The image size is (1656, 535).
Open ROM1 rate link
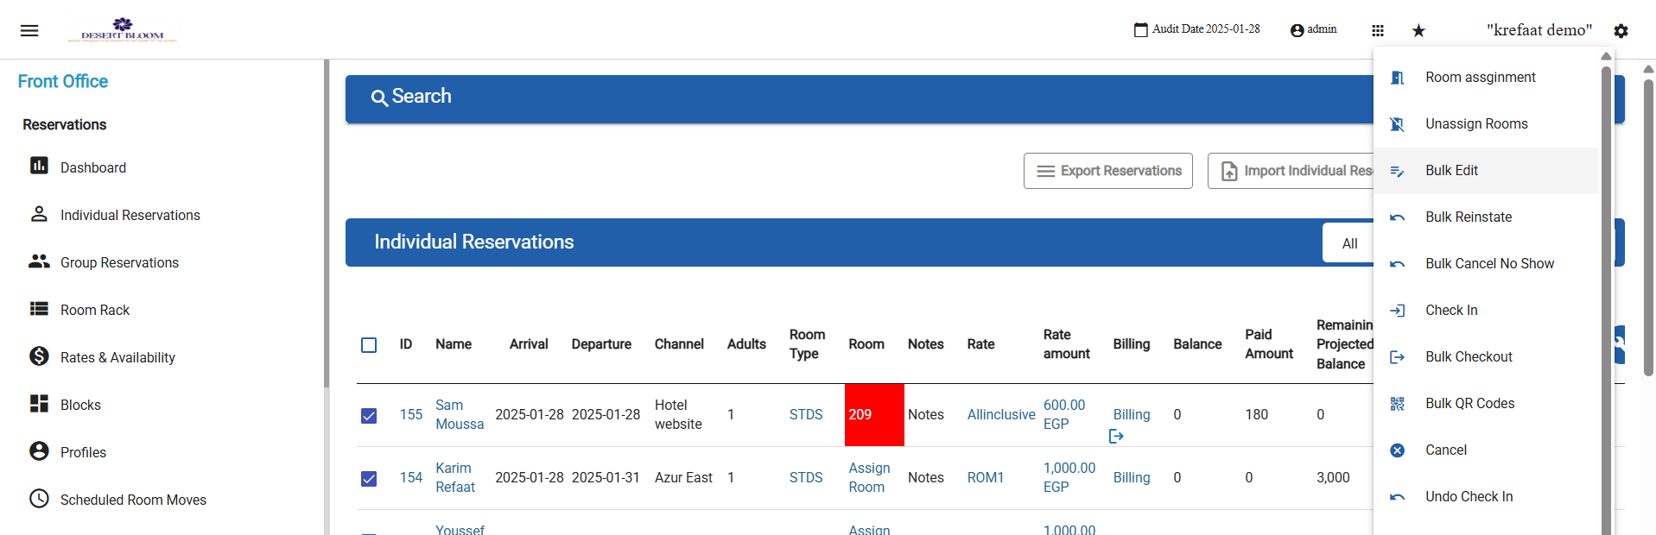pos(986,478)
